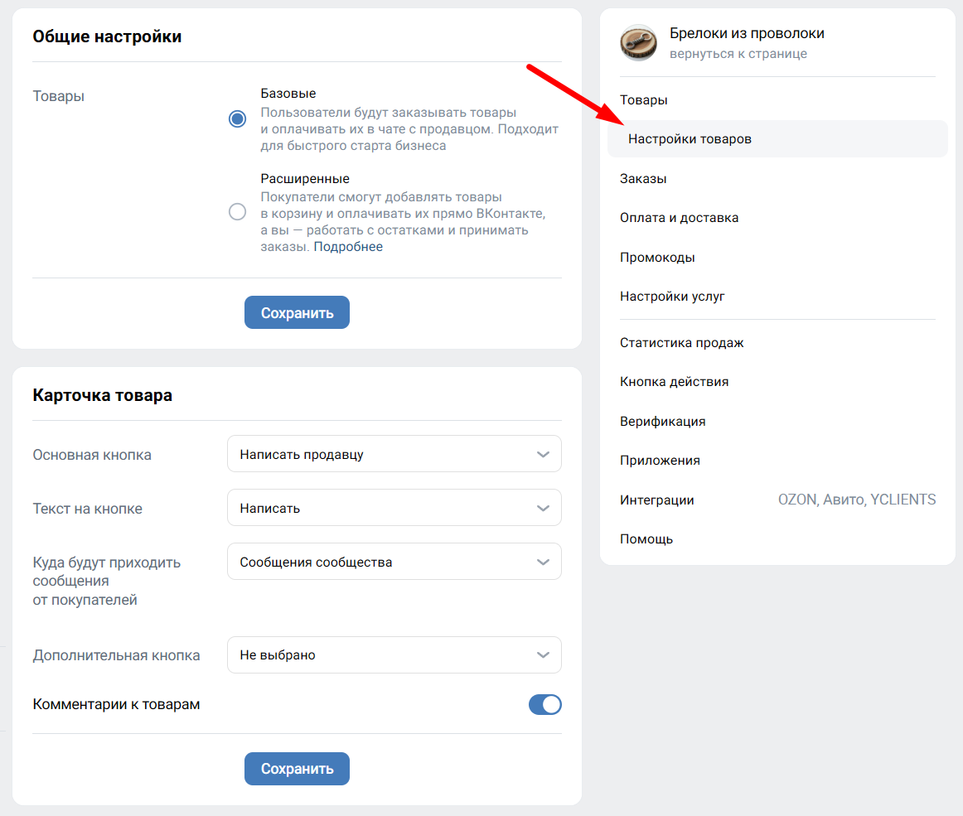
Task: Open Оплата и доставка settings
Action: (x=679, y=218)
